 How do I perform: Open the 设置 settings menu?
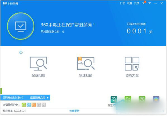click(130, 3)
